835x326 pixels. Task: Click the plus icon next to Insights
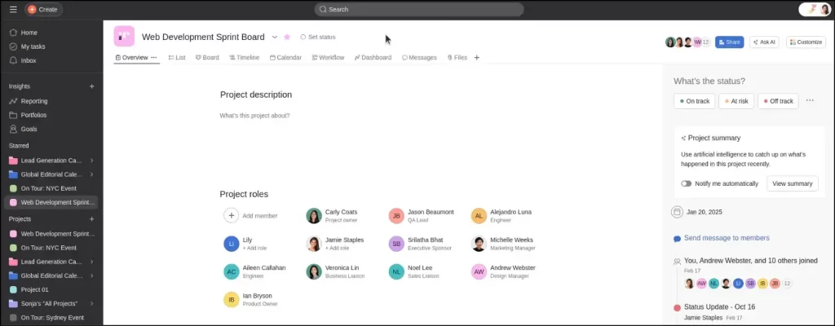91,86
